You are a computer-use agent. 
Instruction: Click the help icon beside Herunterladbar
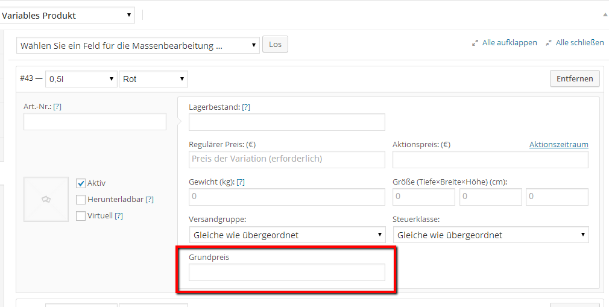(x=150, y=200)
